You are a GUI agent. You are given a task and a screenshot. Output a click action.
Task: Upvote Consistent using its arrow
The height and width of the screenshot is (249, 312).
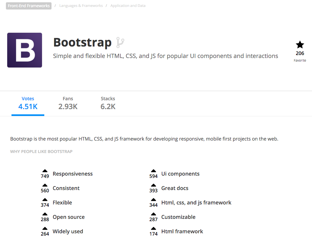pyautogui.click(x=45, y=185)
